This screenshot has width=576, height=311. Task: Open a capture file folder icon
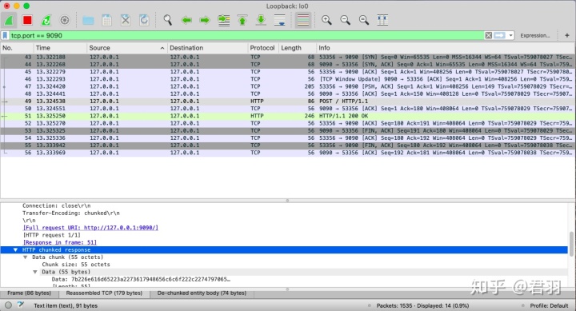pos(88,21)
